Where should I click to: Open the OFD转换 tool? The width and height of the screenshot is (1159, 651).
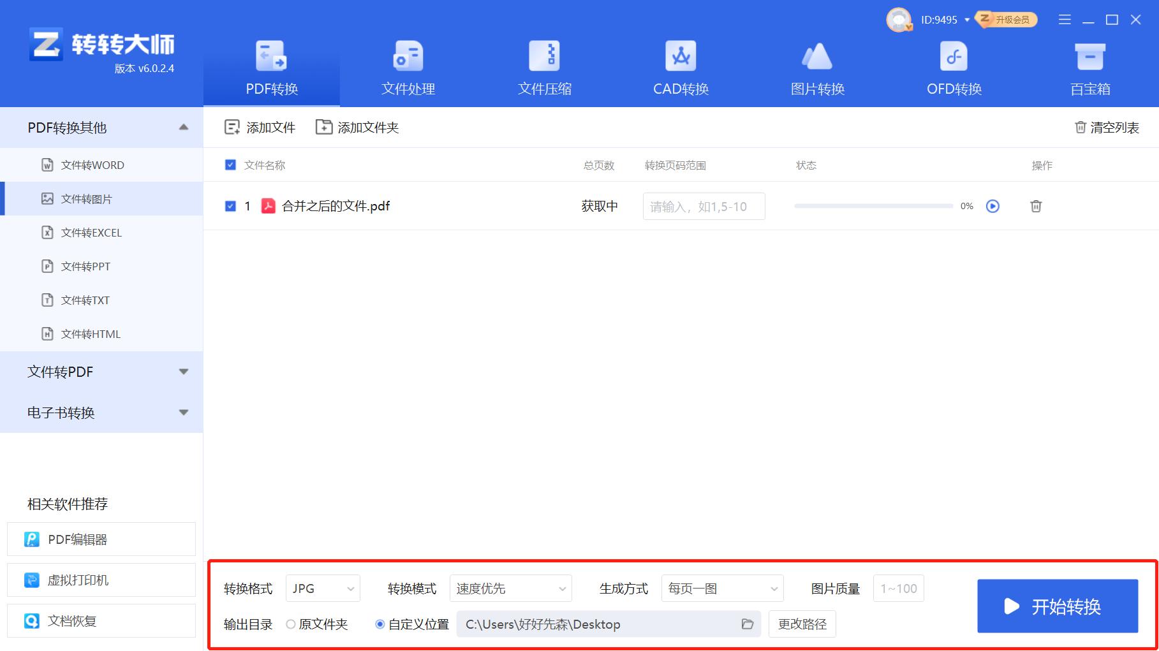point(953,67)
